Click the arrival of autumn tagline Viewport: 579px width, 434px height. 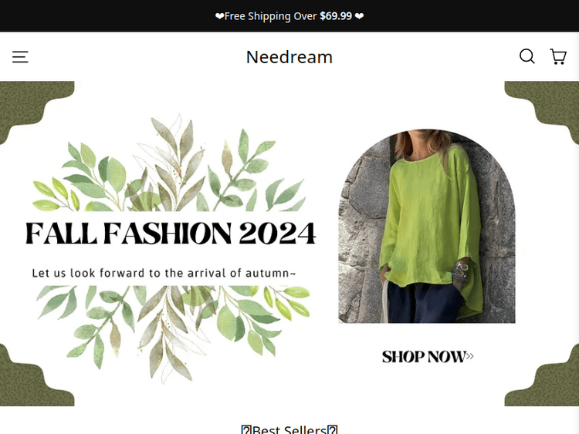pyautogui.click(x=164, y=273)
